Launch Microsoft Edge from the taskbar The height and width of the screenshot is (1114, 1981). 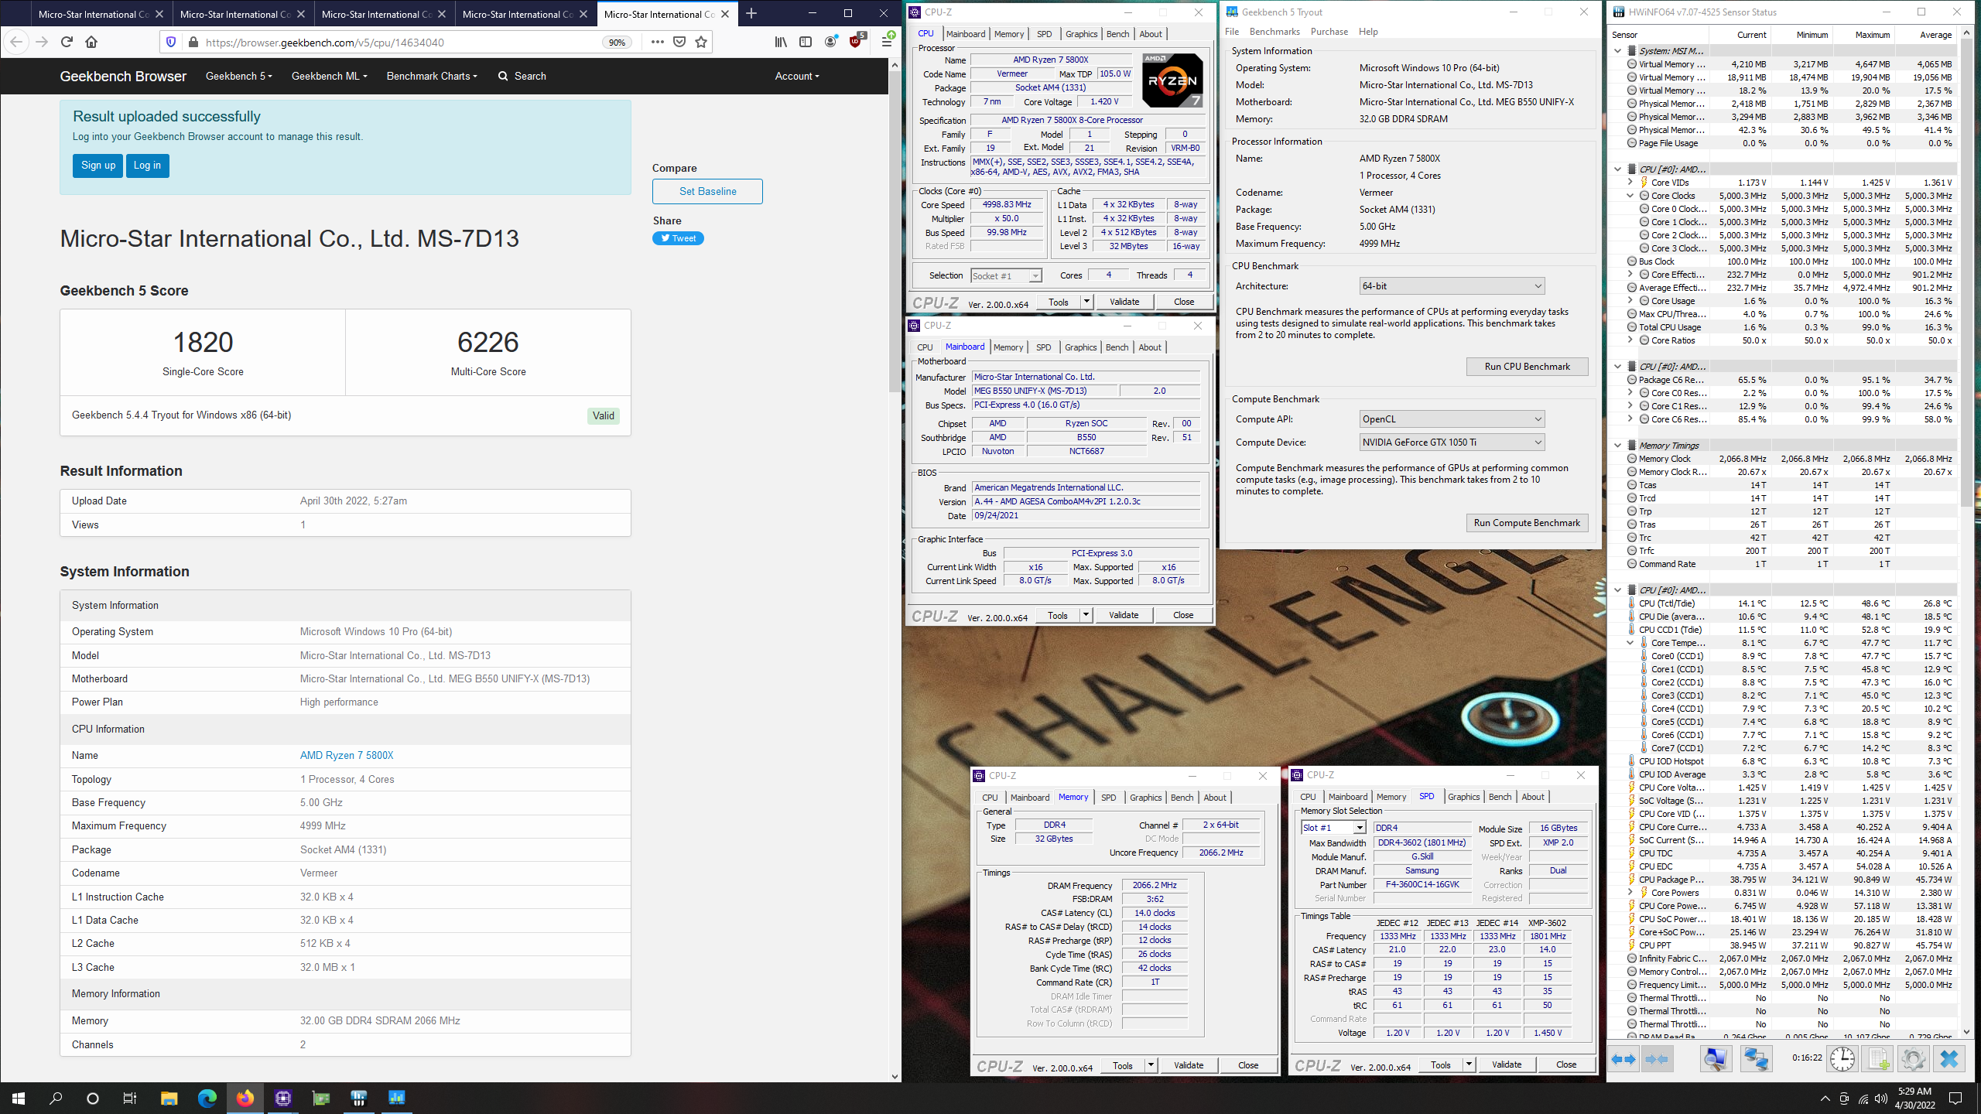click(207, 1098)
